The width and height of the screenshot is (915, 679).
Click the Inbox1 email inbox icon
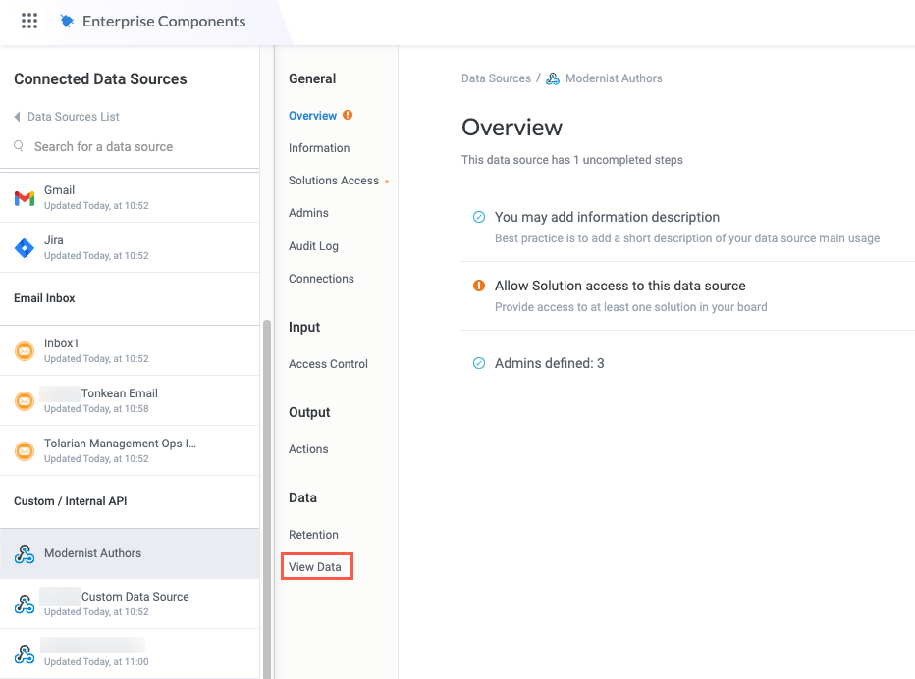click(24, 350)
